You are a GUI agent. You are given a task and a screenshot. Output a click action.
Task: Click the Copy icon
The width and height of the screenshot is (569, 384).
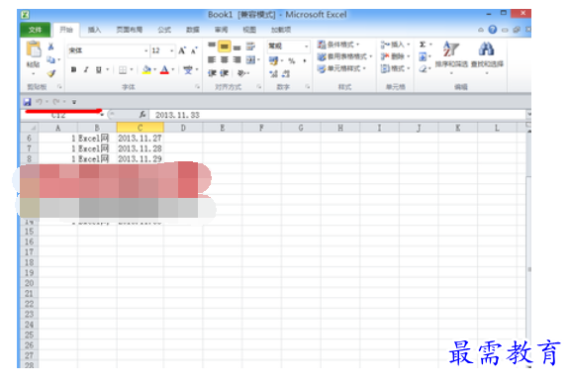[x=50, y=59]
